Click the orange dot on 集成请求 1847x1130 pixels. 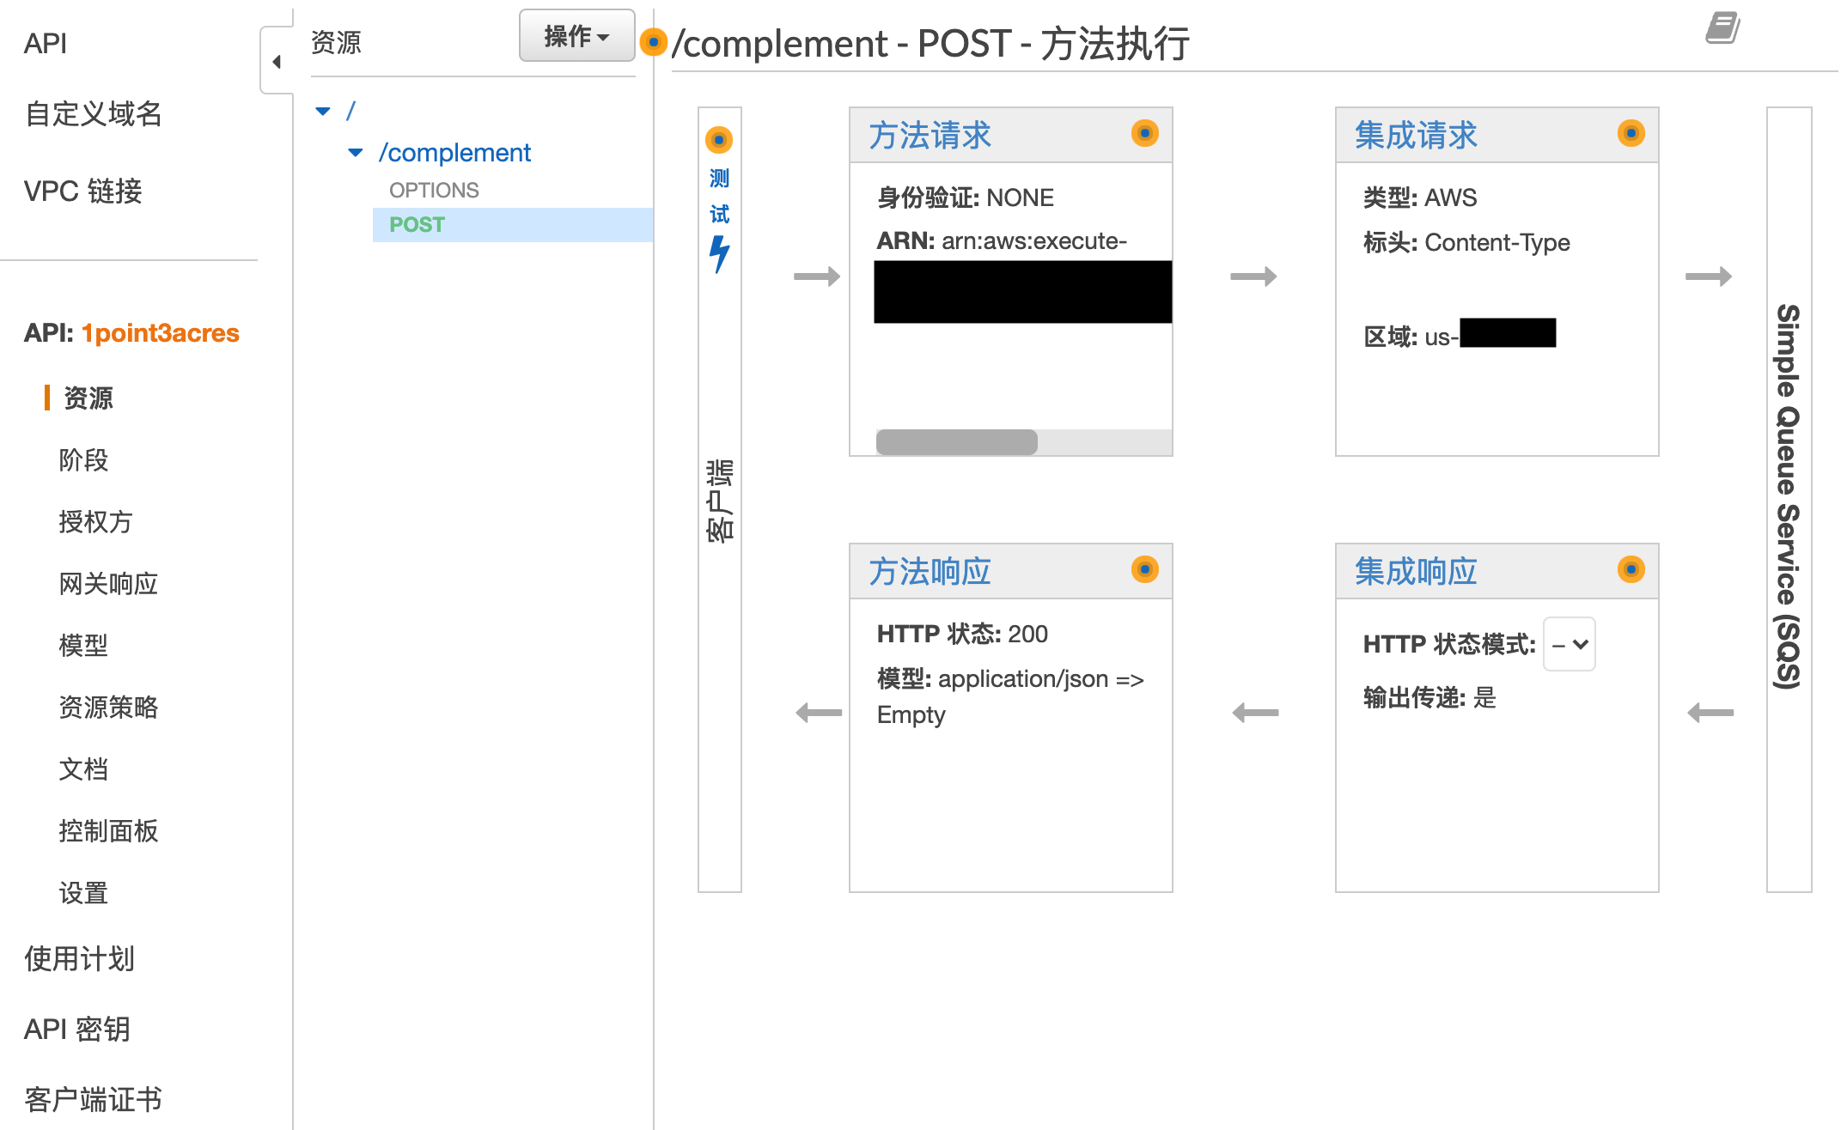pos(1631,133)
